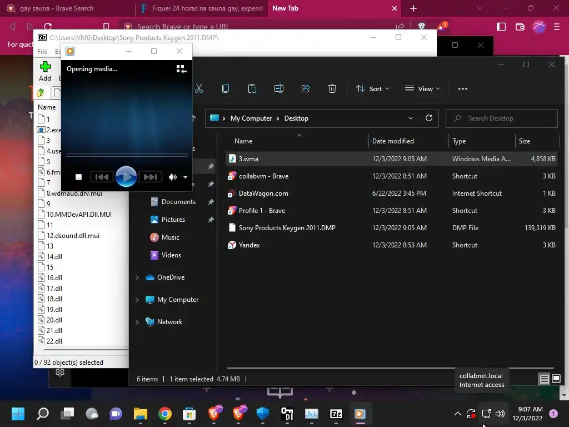Open the Sort dropdown in File Explorer

373,88
